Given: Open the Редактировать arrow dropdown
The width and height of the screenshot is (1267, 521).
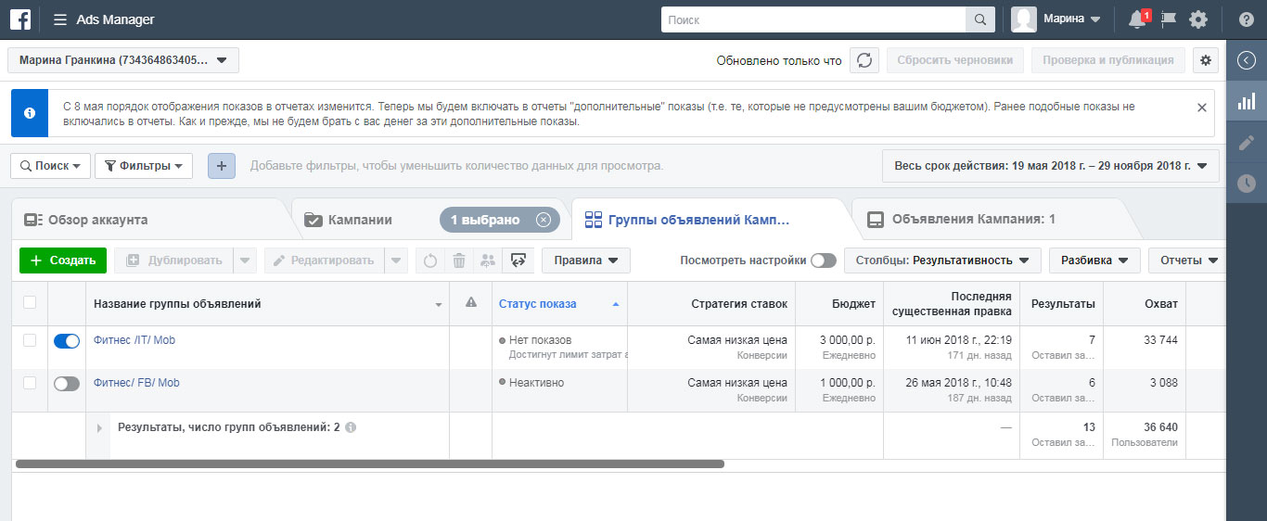Looking at the screenshot, I should pyautogui.click(x=396, y=260).
